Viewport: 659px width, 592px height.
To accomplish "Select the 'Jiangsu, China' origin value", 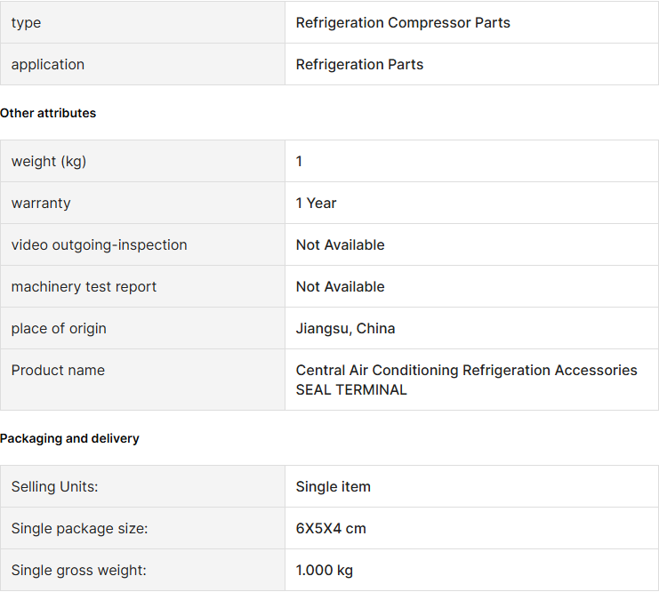I will pyautogui.click(x=345, y=329).
